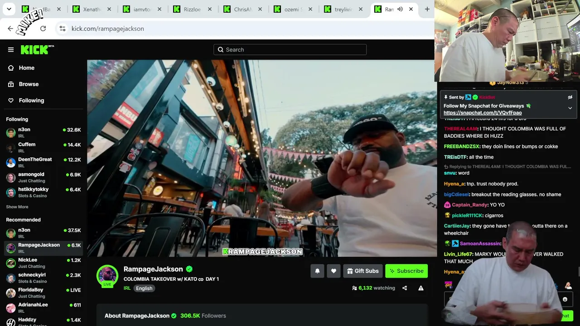Screen dimensions: 580x326
Task: Expand the pinned message chevron
Action: coord(570,109)
